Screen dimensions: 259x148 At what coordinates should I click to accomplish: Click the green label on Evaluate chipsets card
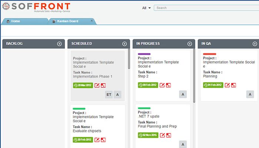coord(79,108)
